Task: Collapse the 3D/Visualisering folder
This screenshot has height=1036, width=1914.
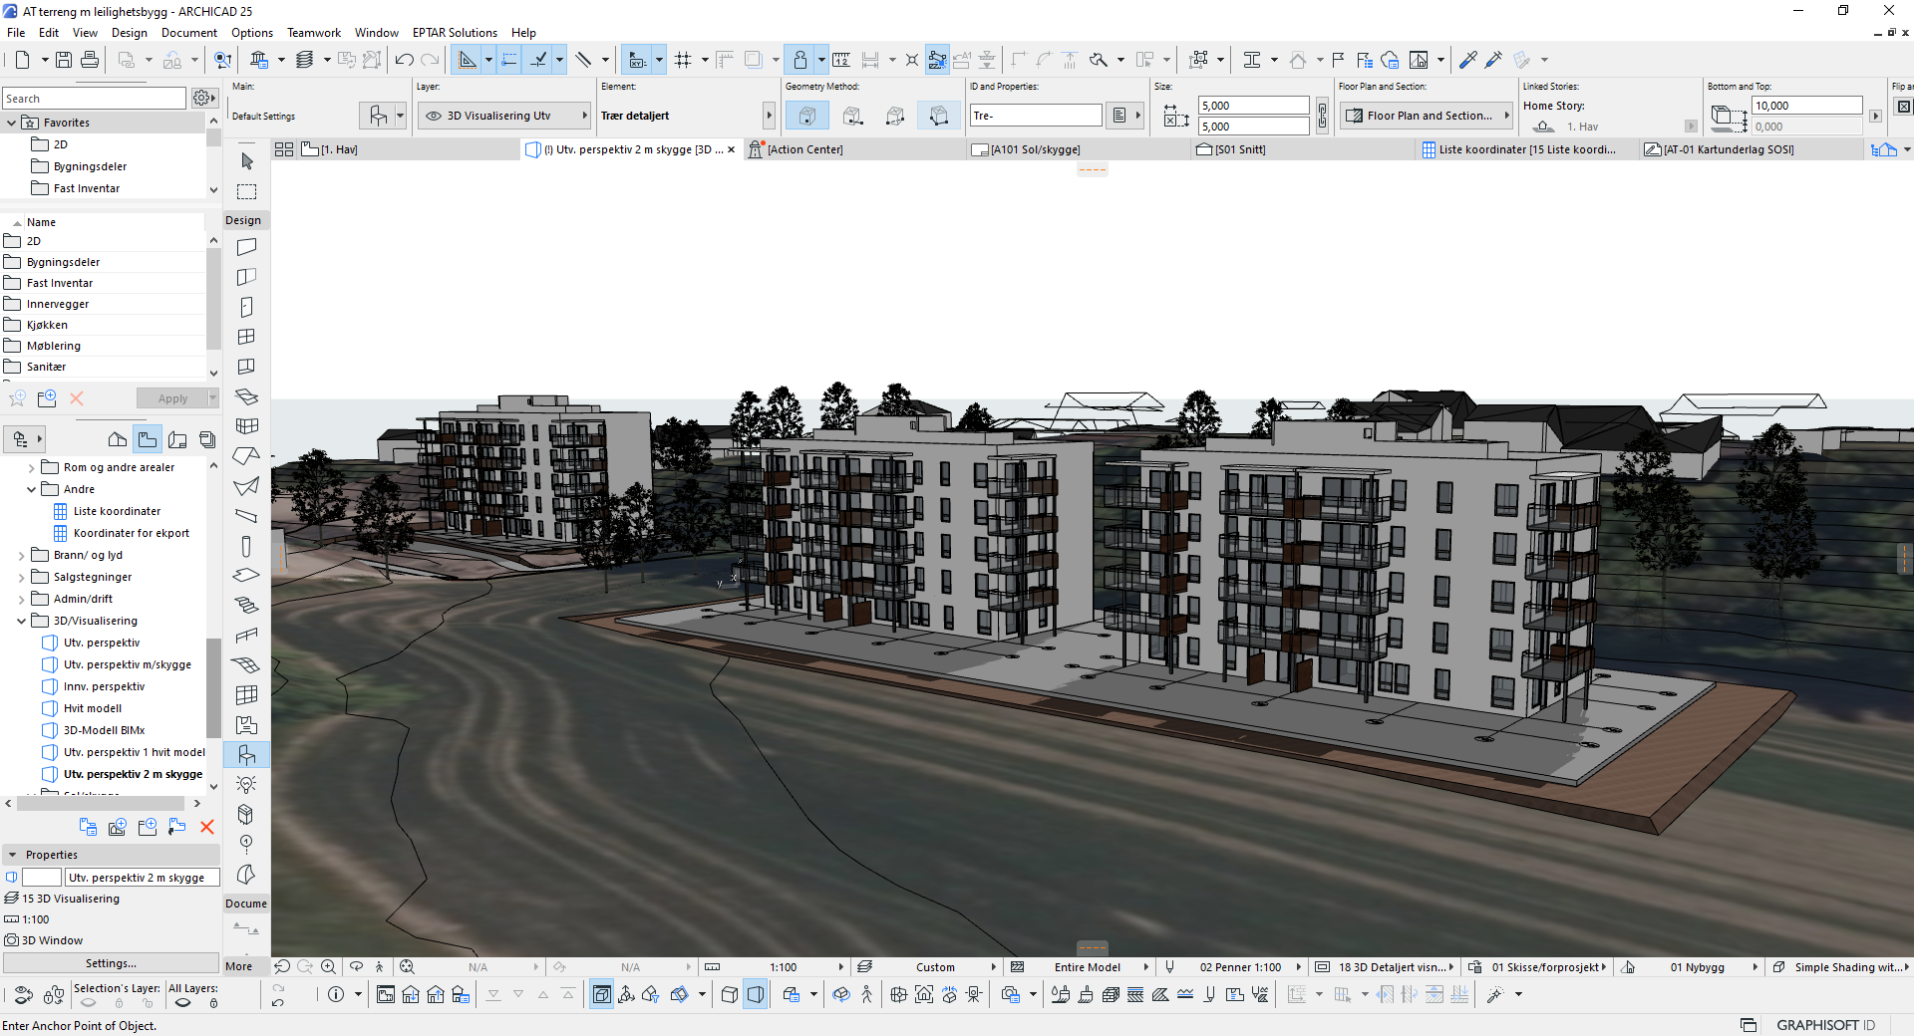Action: (x=21, y=621)
